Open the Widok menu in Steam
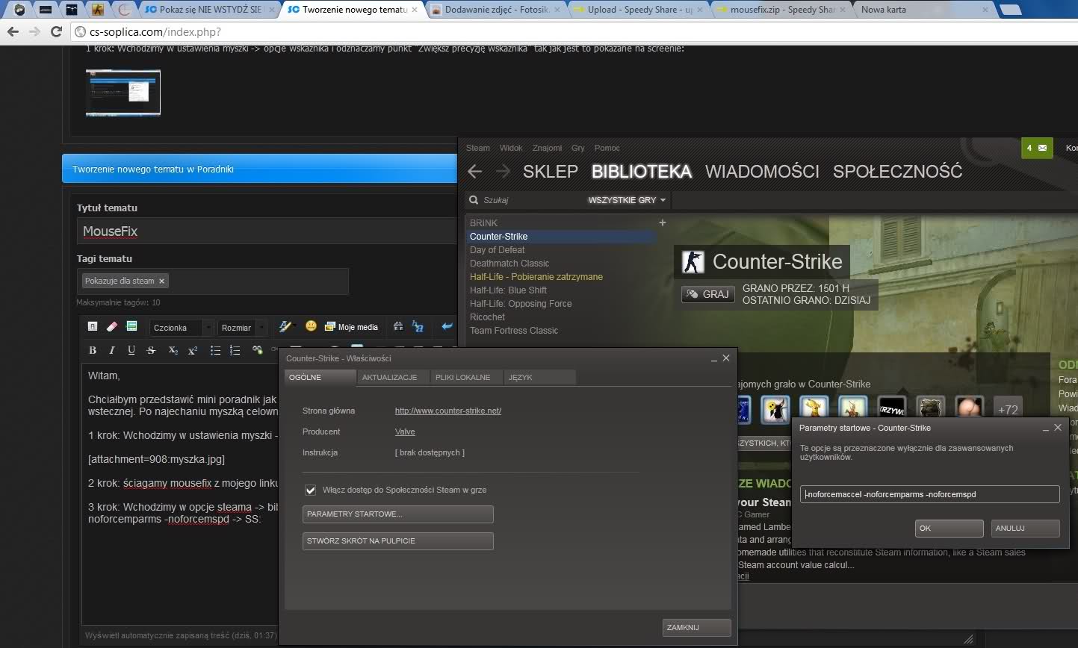1078x648 pixels. (511, 148)
